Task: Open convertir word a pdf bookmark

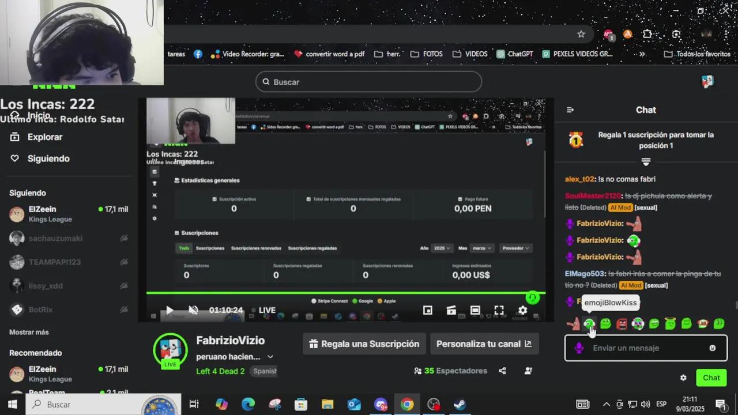Action: click(x=329, y=54)
